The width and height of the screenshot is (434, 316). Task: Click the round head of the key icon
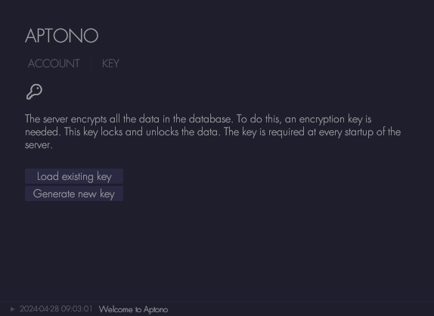click(x=37, y=89)
